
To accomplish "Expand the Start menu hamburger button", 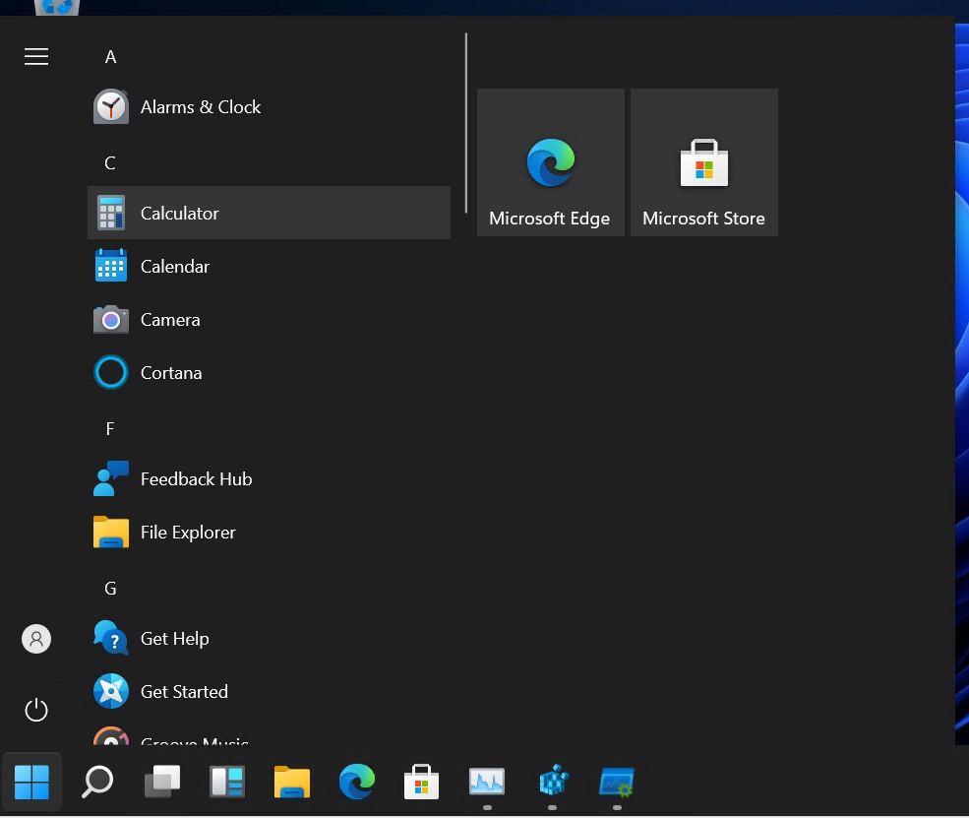I will point(36,56).
